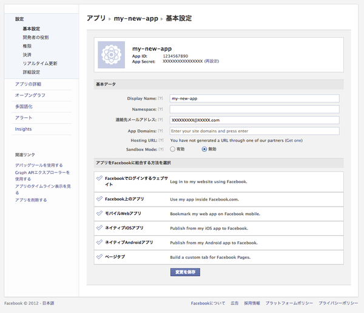The width and height of the screenshot is (364, 313).
Task: Open 採用情報 footer link
Action: 252,303
